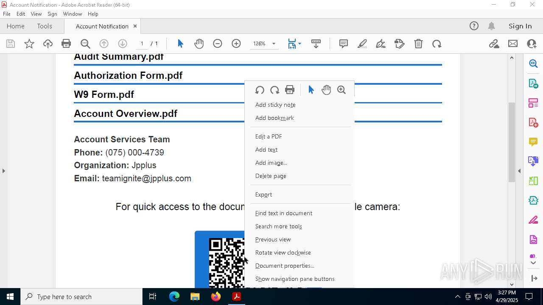Open the notifications bell
Image resolution: width=543 pixels, height=305 pixels.
tap(491, 26)
